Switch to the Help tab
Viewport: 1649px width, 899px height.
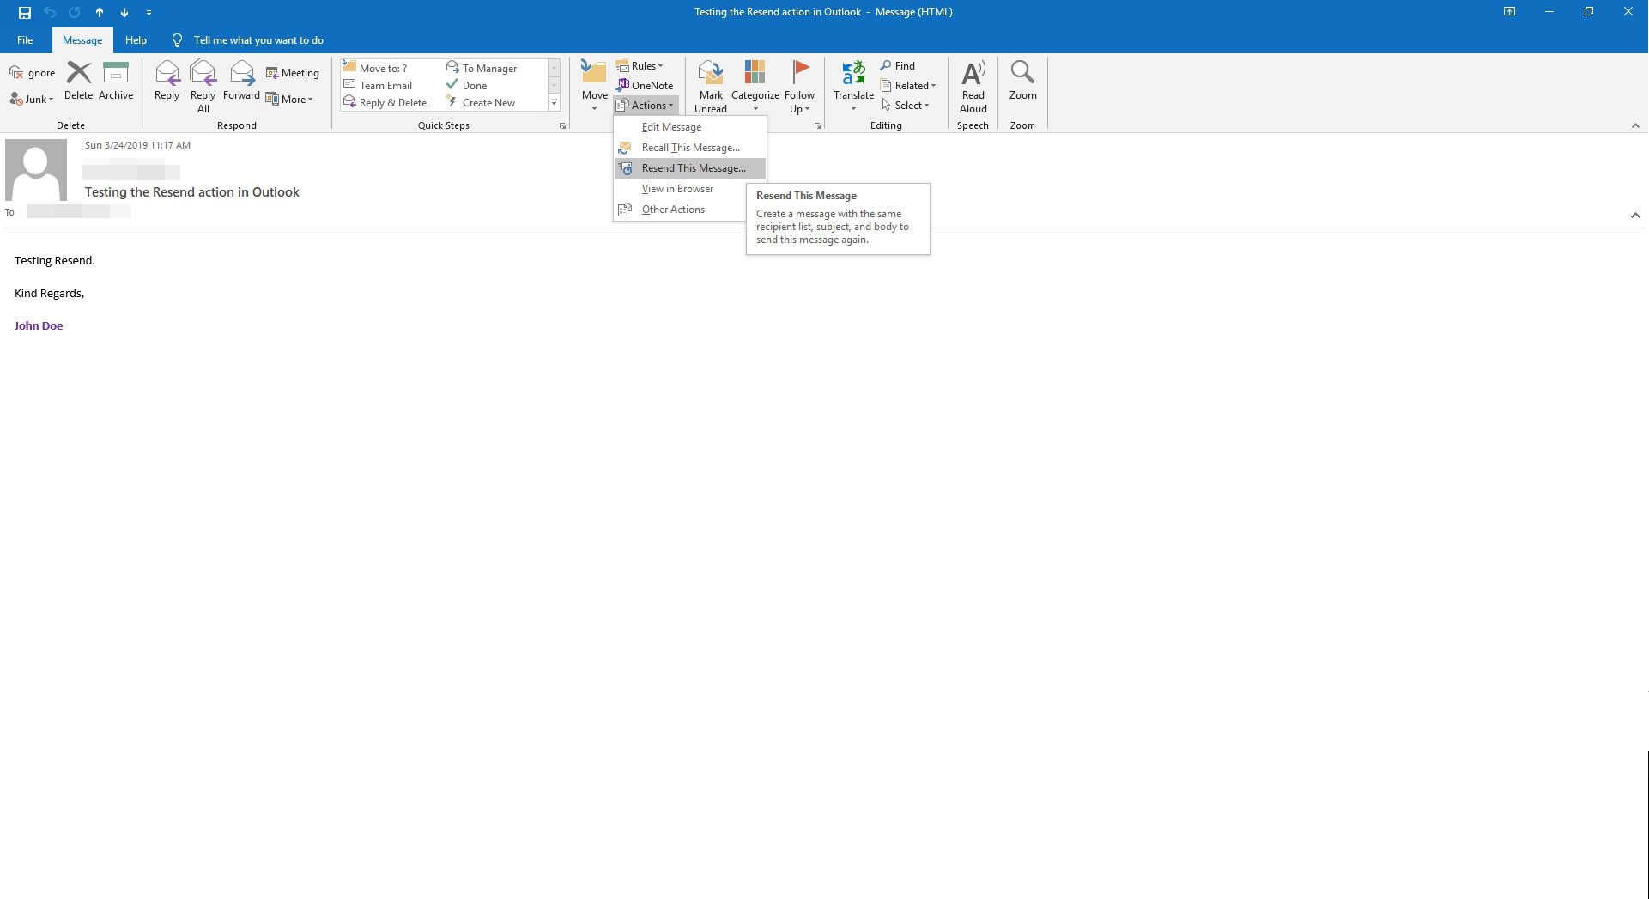[x=136, y=40]
